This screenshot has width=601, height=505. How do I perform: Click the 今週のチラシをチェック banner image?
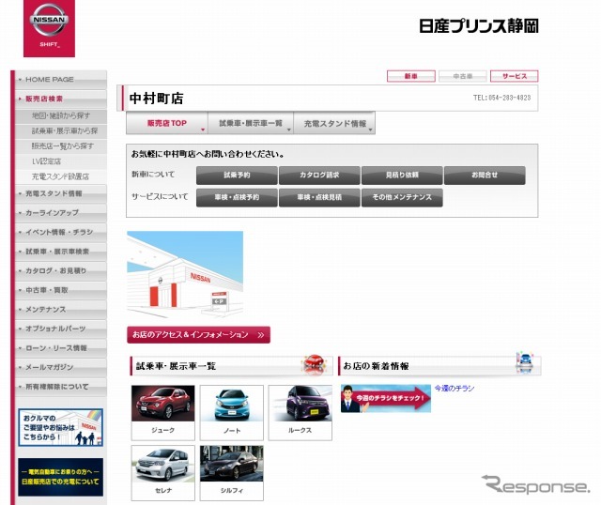coord(386,399)
